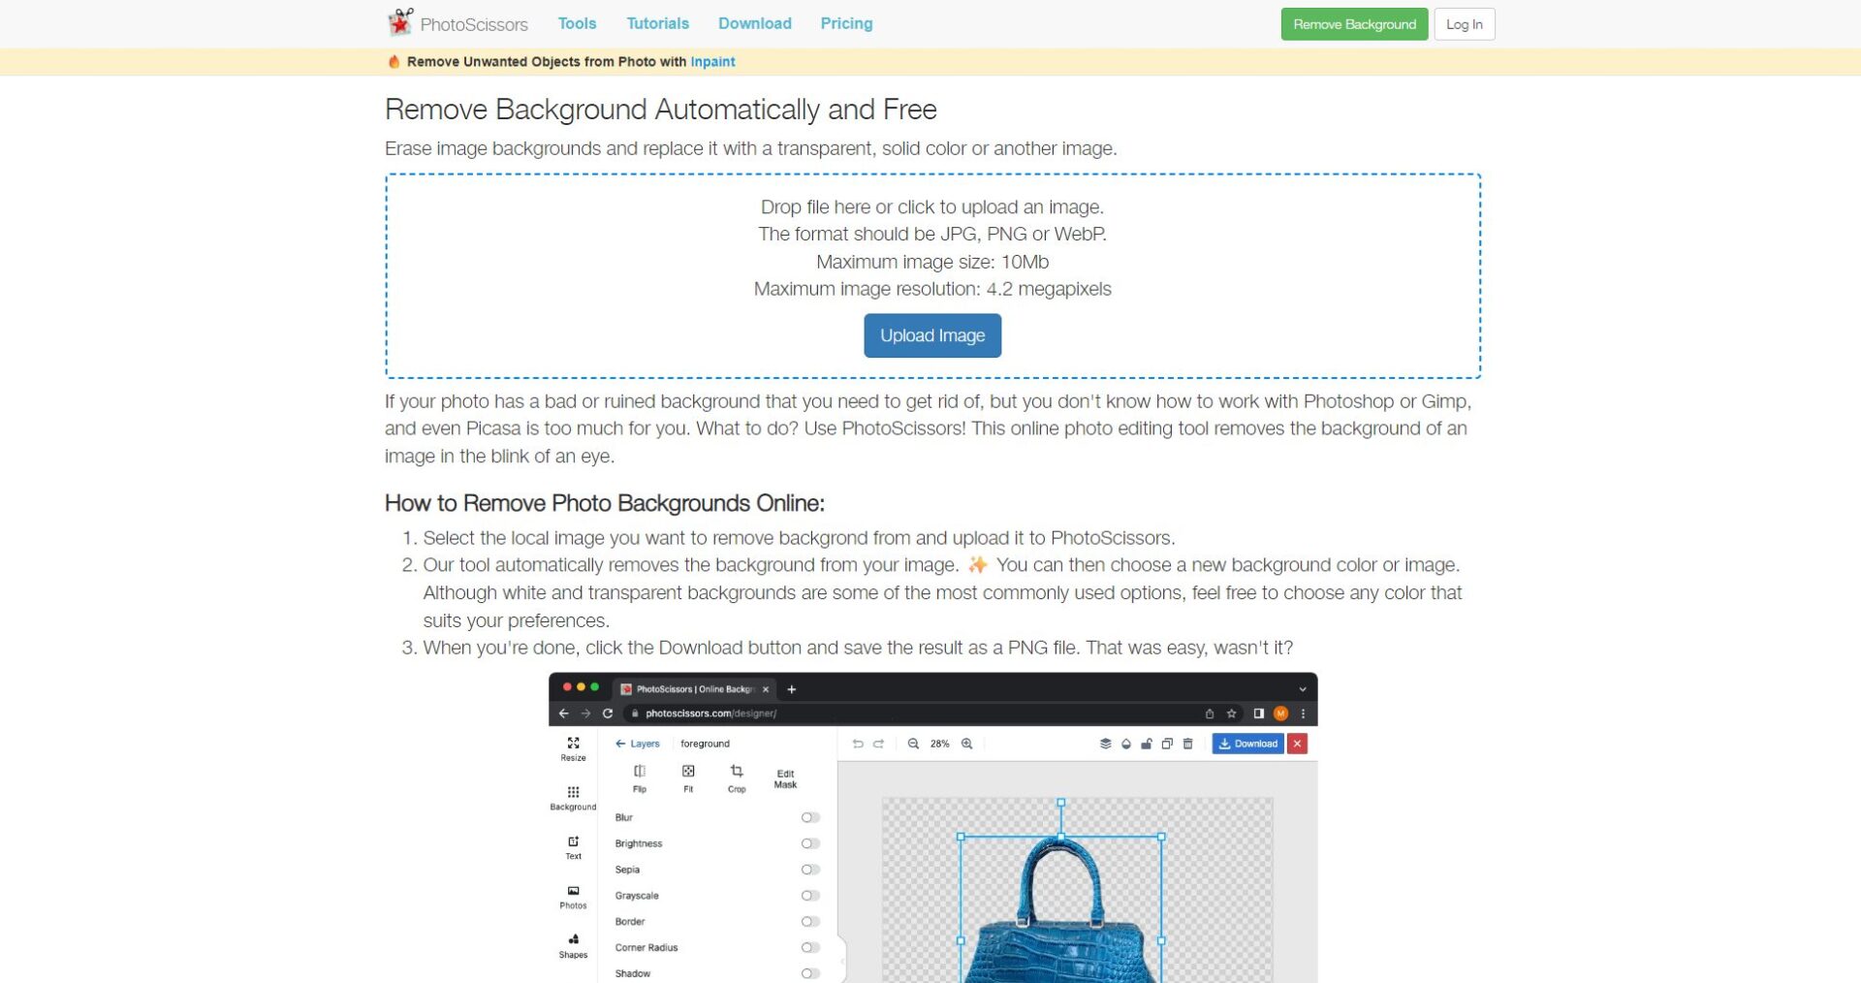Open the Shapes panel icon

(x=573, y=939)
